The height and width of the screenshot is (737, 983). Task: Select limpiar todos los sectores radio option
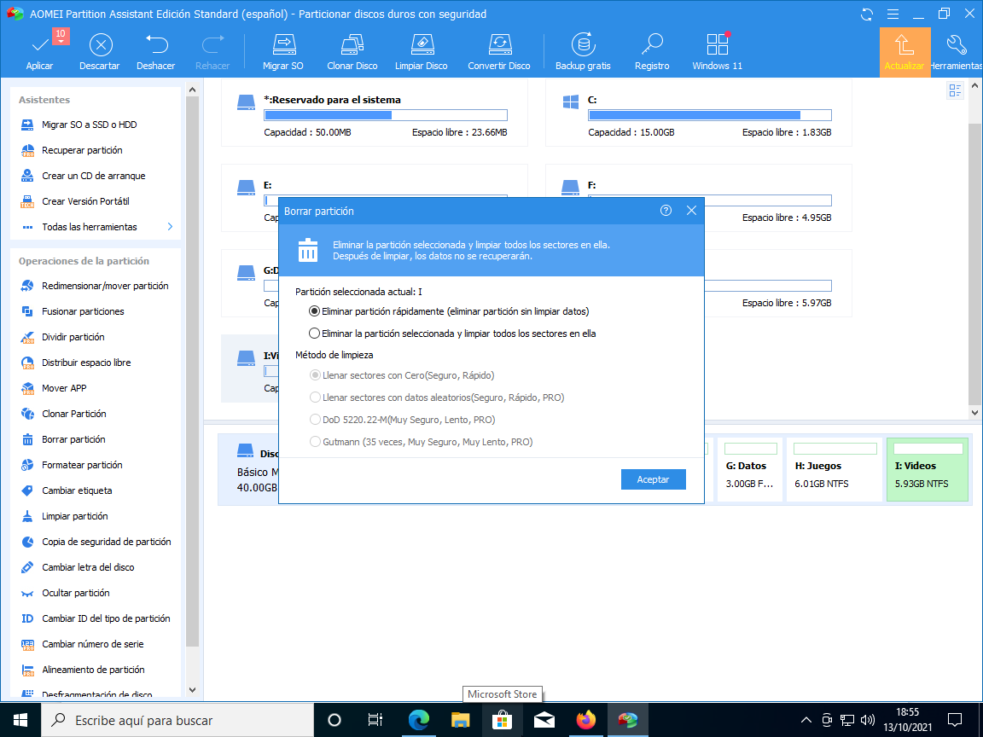[x=314, y=334]
